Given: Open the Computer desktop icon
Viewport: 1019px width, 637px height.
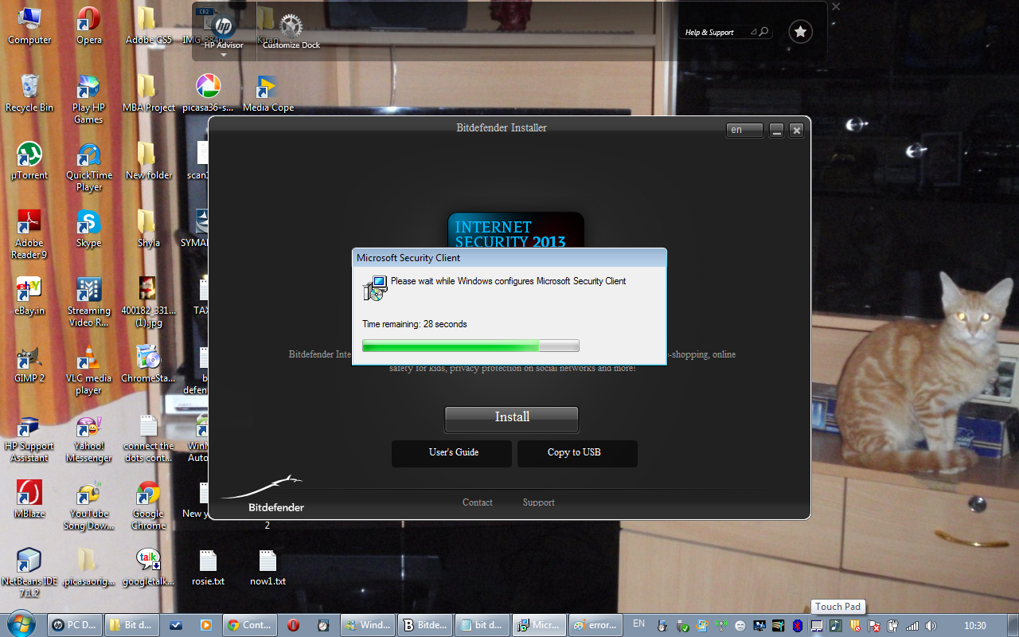Looking at the screenshot, I should 29,26.
